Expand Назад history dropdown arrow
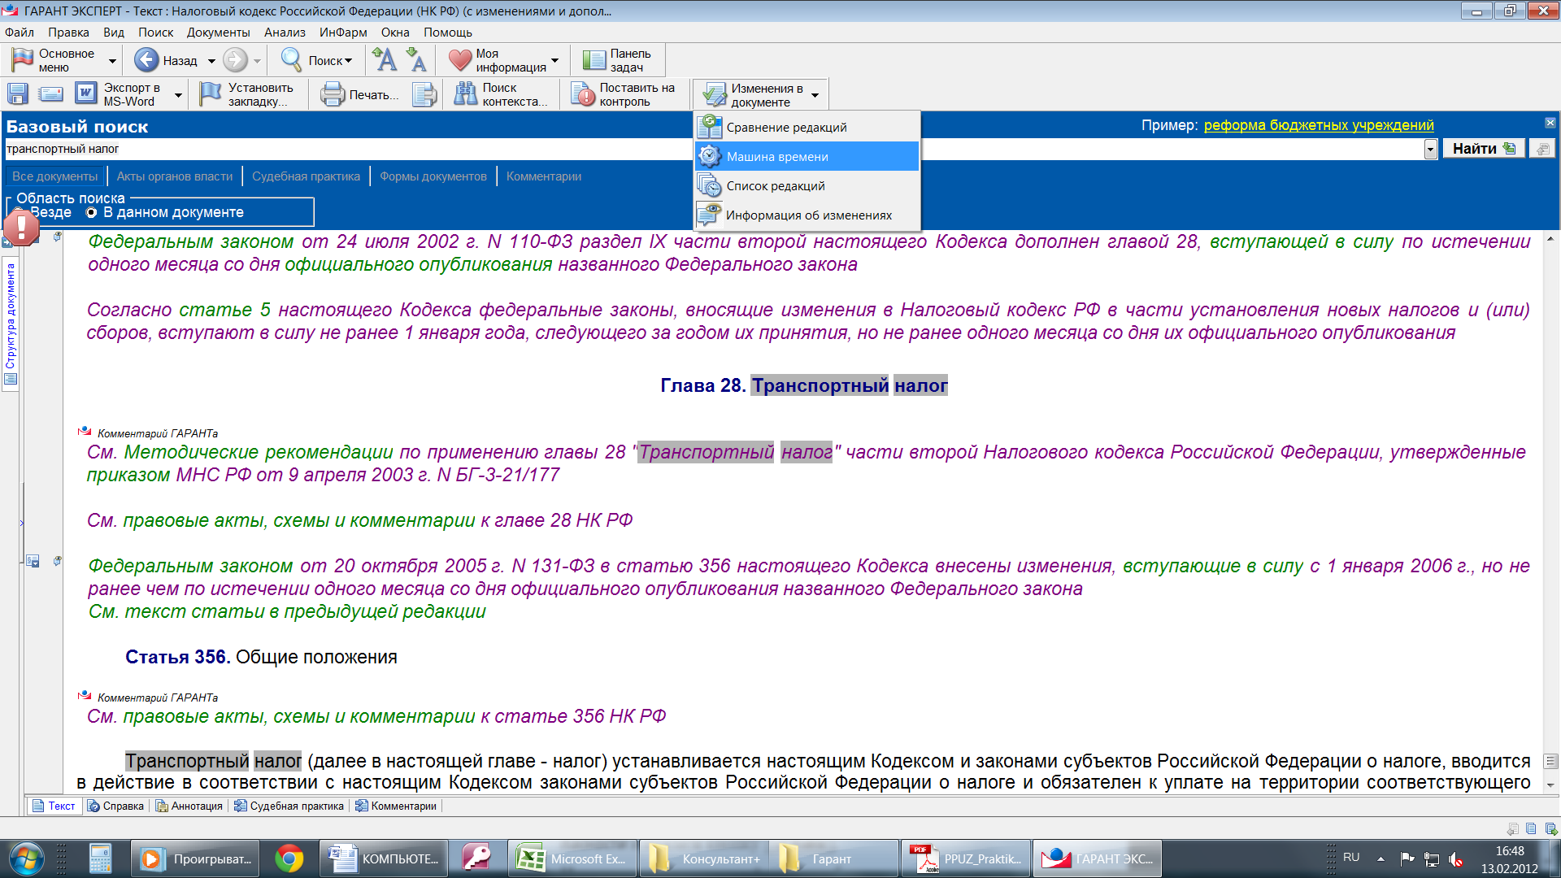 (x=211, y=61)
